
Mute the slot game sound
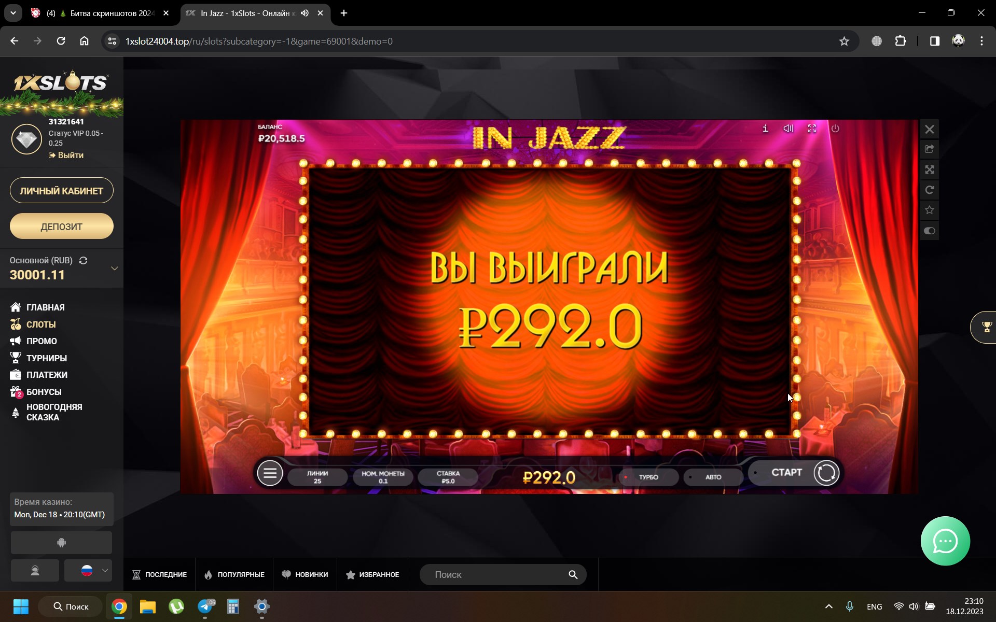click(789, 129)
